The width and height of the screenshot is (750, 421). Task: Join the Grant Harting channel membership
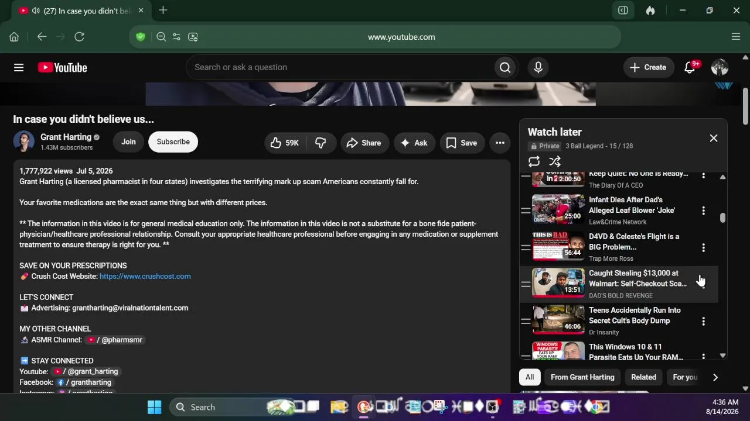tap(128, 142)
